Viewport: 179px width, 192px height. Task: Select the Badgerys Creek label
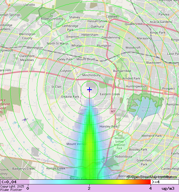point(24,169)
